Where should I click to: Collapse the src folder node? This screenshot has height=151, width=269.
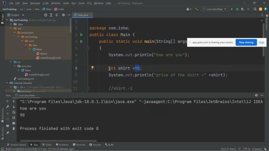point(11,62)
